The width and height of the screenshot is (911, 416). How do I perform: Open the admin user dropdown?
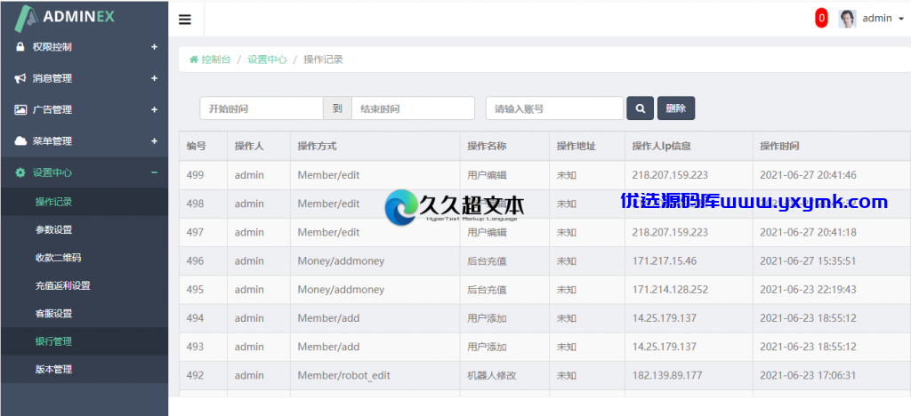(883, 19)
